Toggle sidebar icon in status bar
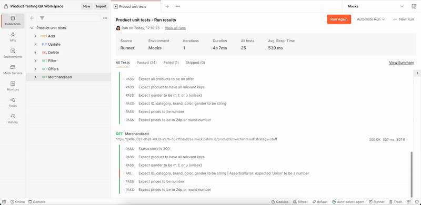The height and width of the screenshot is (205, 421). (4, 202)
